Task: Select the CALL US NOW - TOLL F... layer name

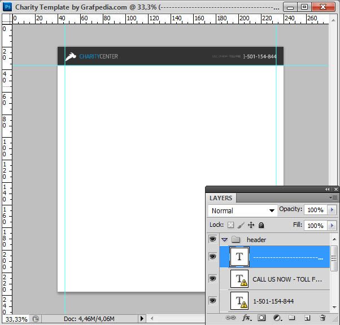Action: point(287,279)
